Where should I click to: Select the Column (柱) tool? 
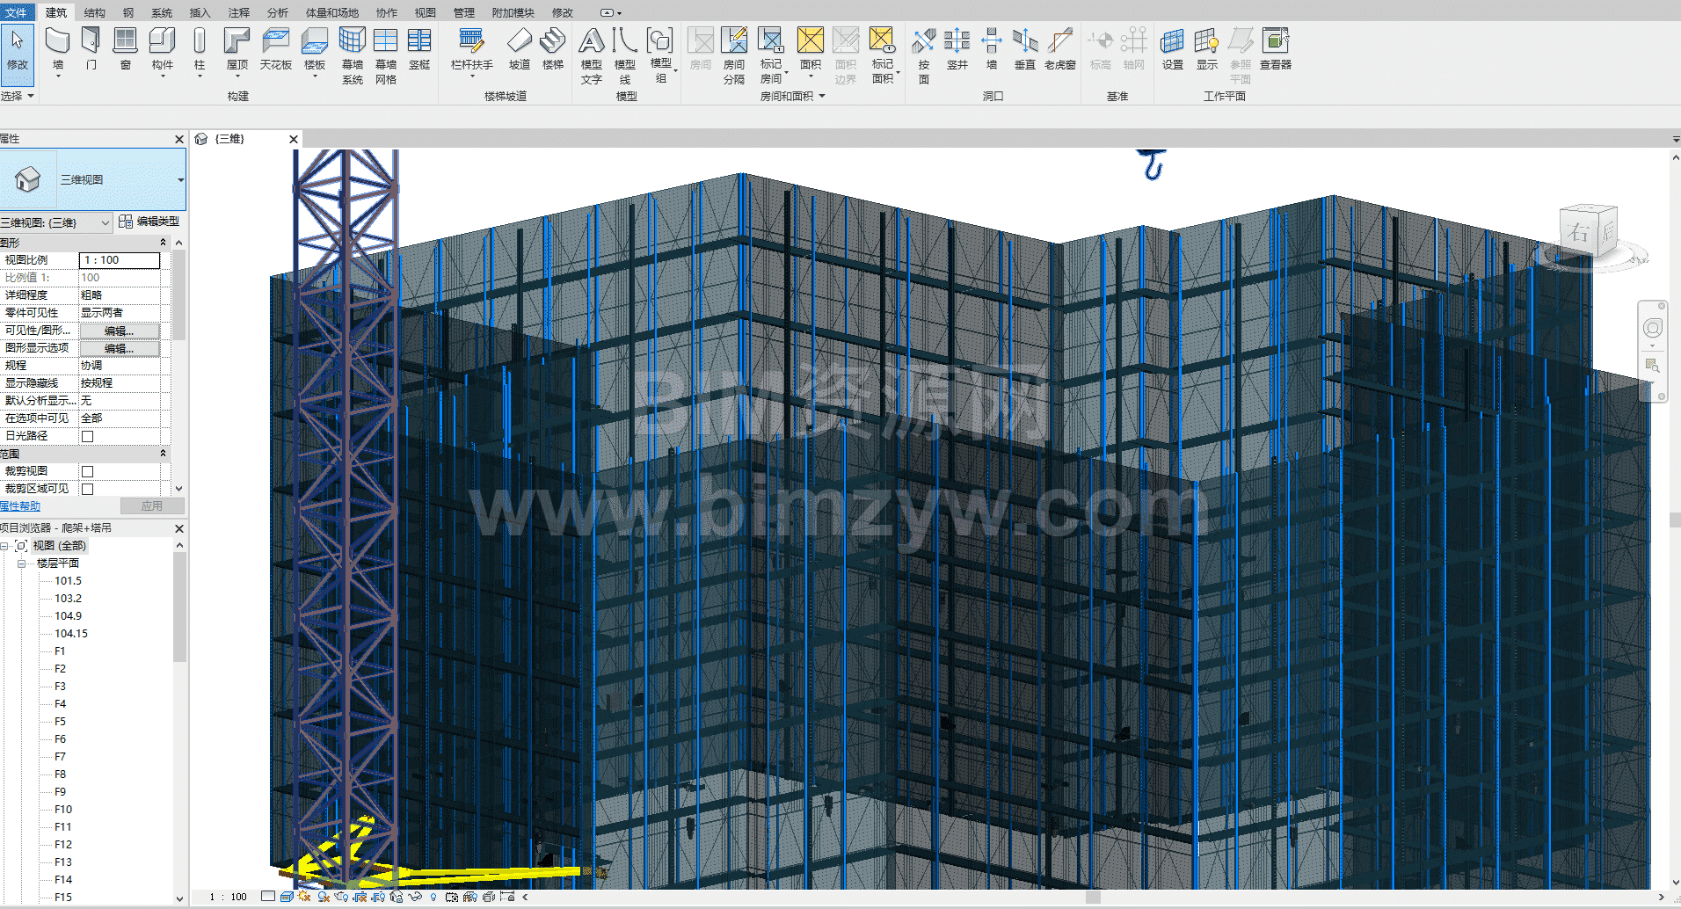(x=200, y=49)
